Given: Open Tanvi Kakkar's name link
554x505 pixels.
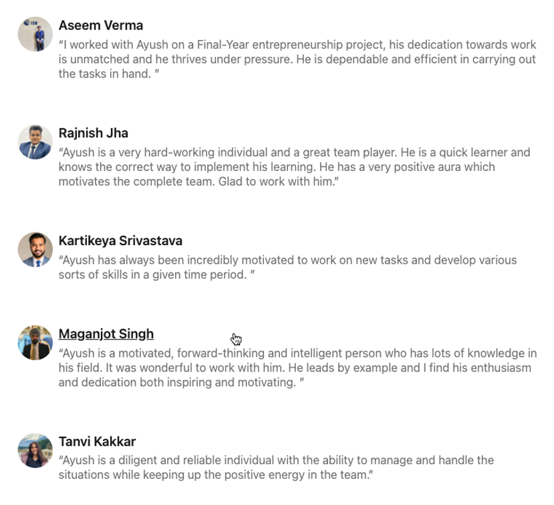Looking at the screenshot, I should (98, 442).
